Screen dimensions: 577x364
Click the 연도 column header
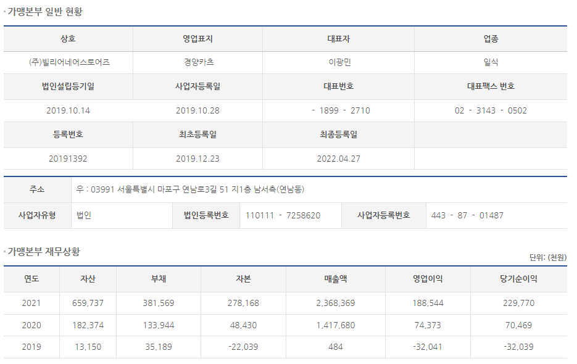[x=31, y=279]
